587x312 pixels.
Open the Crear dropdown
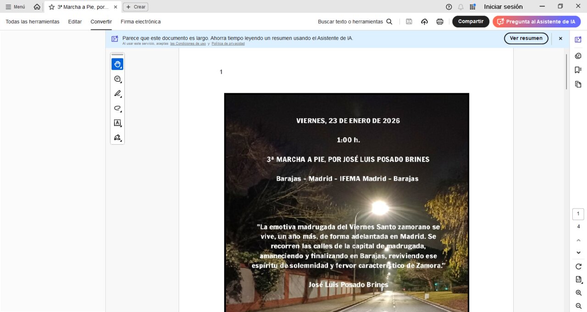pyautogui.click(x=135, y=7)
